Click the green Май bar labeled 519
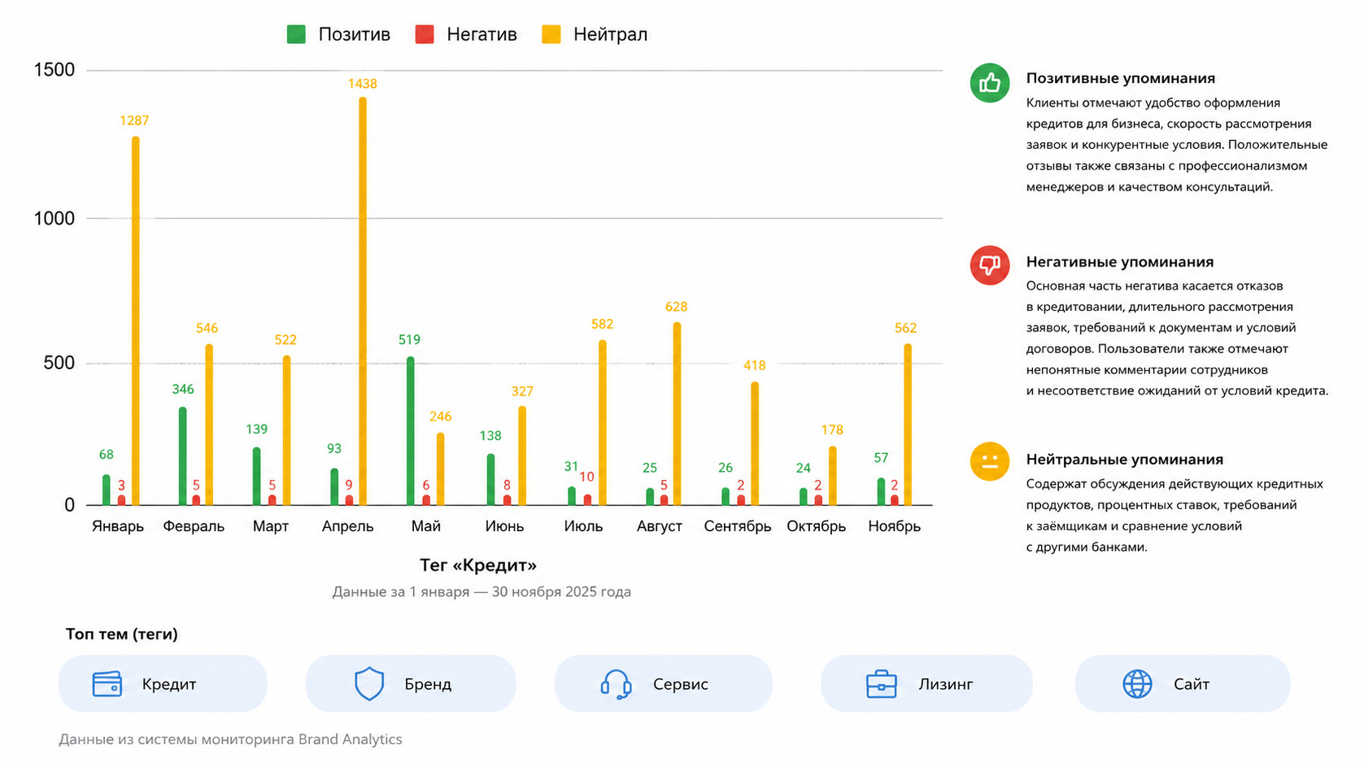Image resolution: width=1364 pixels, height=763 pixels. pyautogui.click(x=411, y=431)
